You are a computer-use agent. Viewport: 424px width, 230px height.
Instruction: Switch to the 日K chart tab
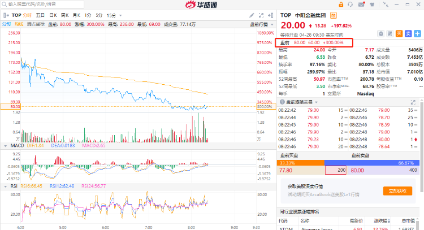point(53,15)
